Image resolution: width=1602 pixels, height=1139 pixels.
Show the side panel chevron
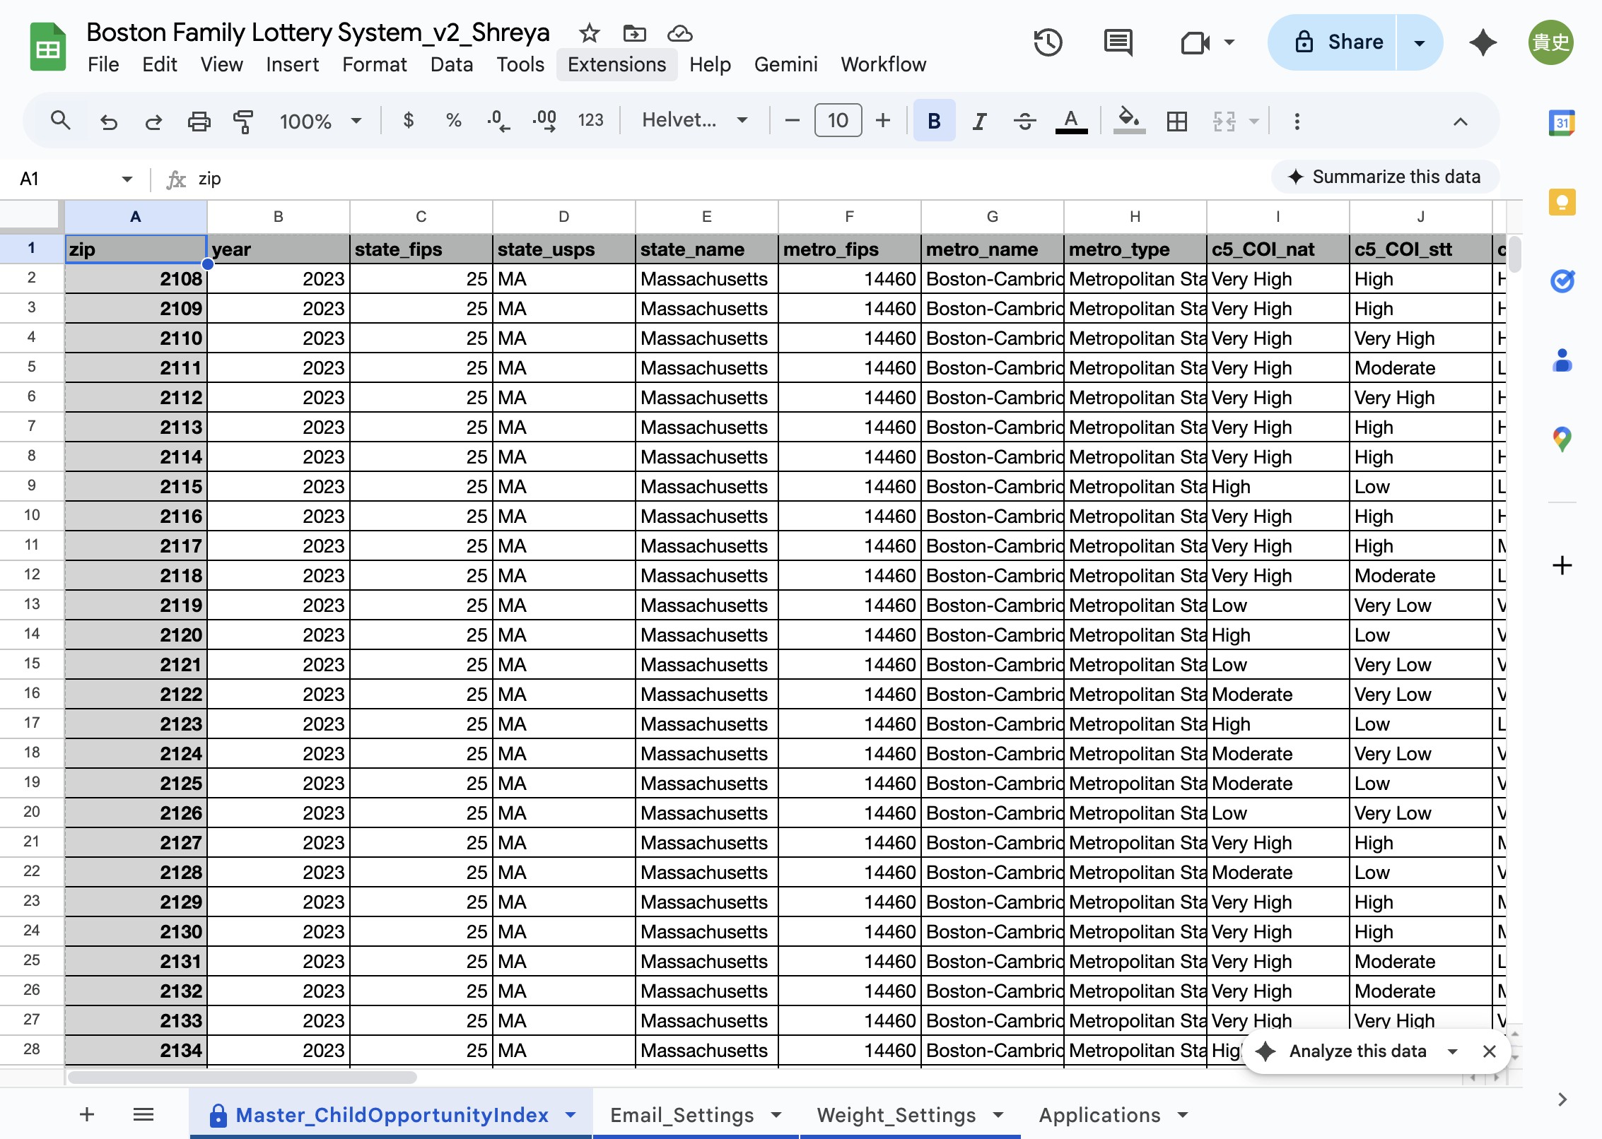coord(1562,1099)
